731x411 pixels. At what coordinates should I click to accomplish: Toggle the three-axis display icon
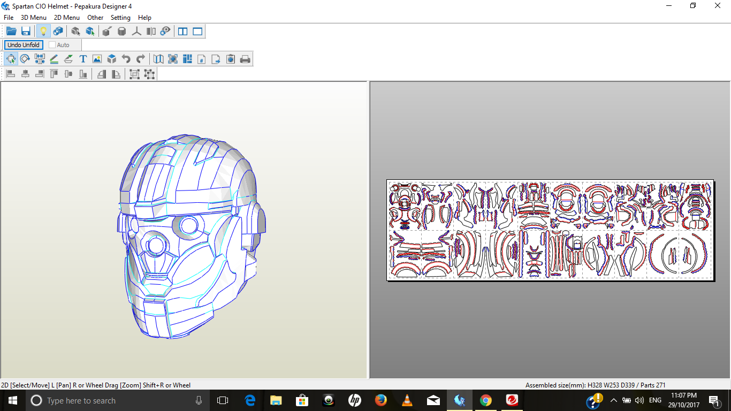[136, 31]
